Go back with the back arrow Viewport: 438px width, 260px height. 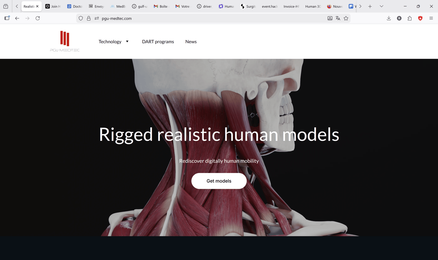coord(17,18)
